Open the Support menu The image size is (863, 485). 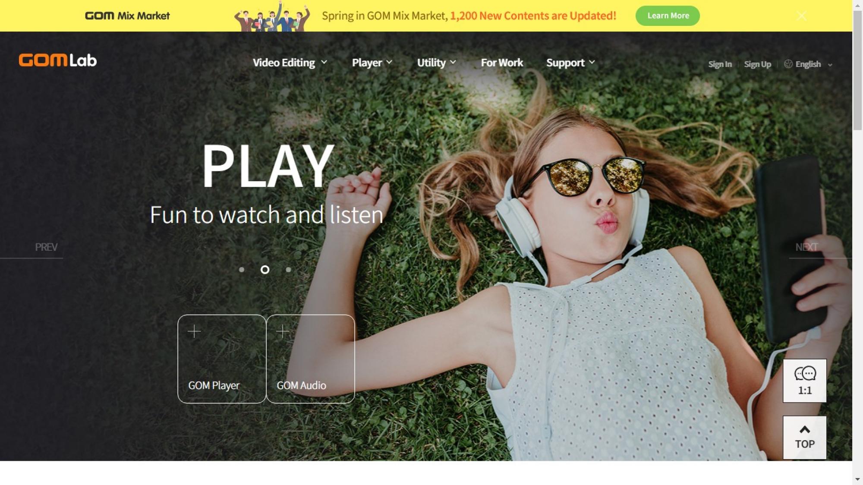tap(570, 63)
